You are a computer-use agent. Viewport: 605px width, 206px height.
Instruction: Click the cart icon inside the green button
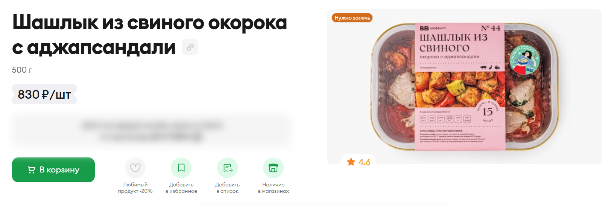(32, 170)
